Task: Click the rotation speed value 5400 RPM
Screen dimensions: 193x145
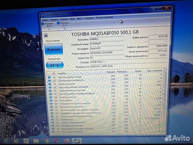Action: click(158, 46)
